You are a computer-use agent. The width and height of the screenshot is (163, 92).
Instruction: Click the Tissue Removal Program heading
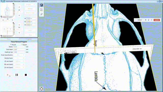(x=19, y=42)
